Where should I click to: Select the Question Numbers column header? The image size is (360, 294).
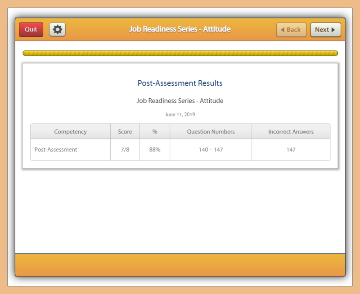coord(211,132)
